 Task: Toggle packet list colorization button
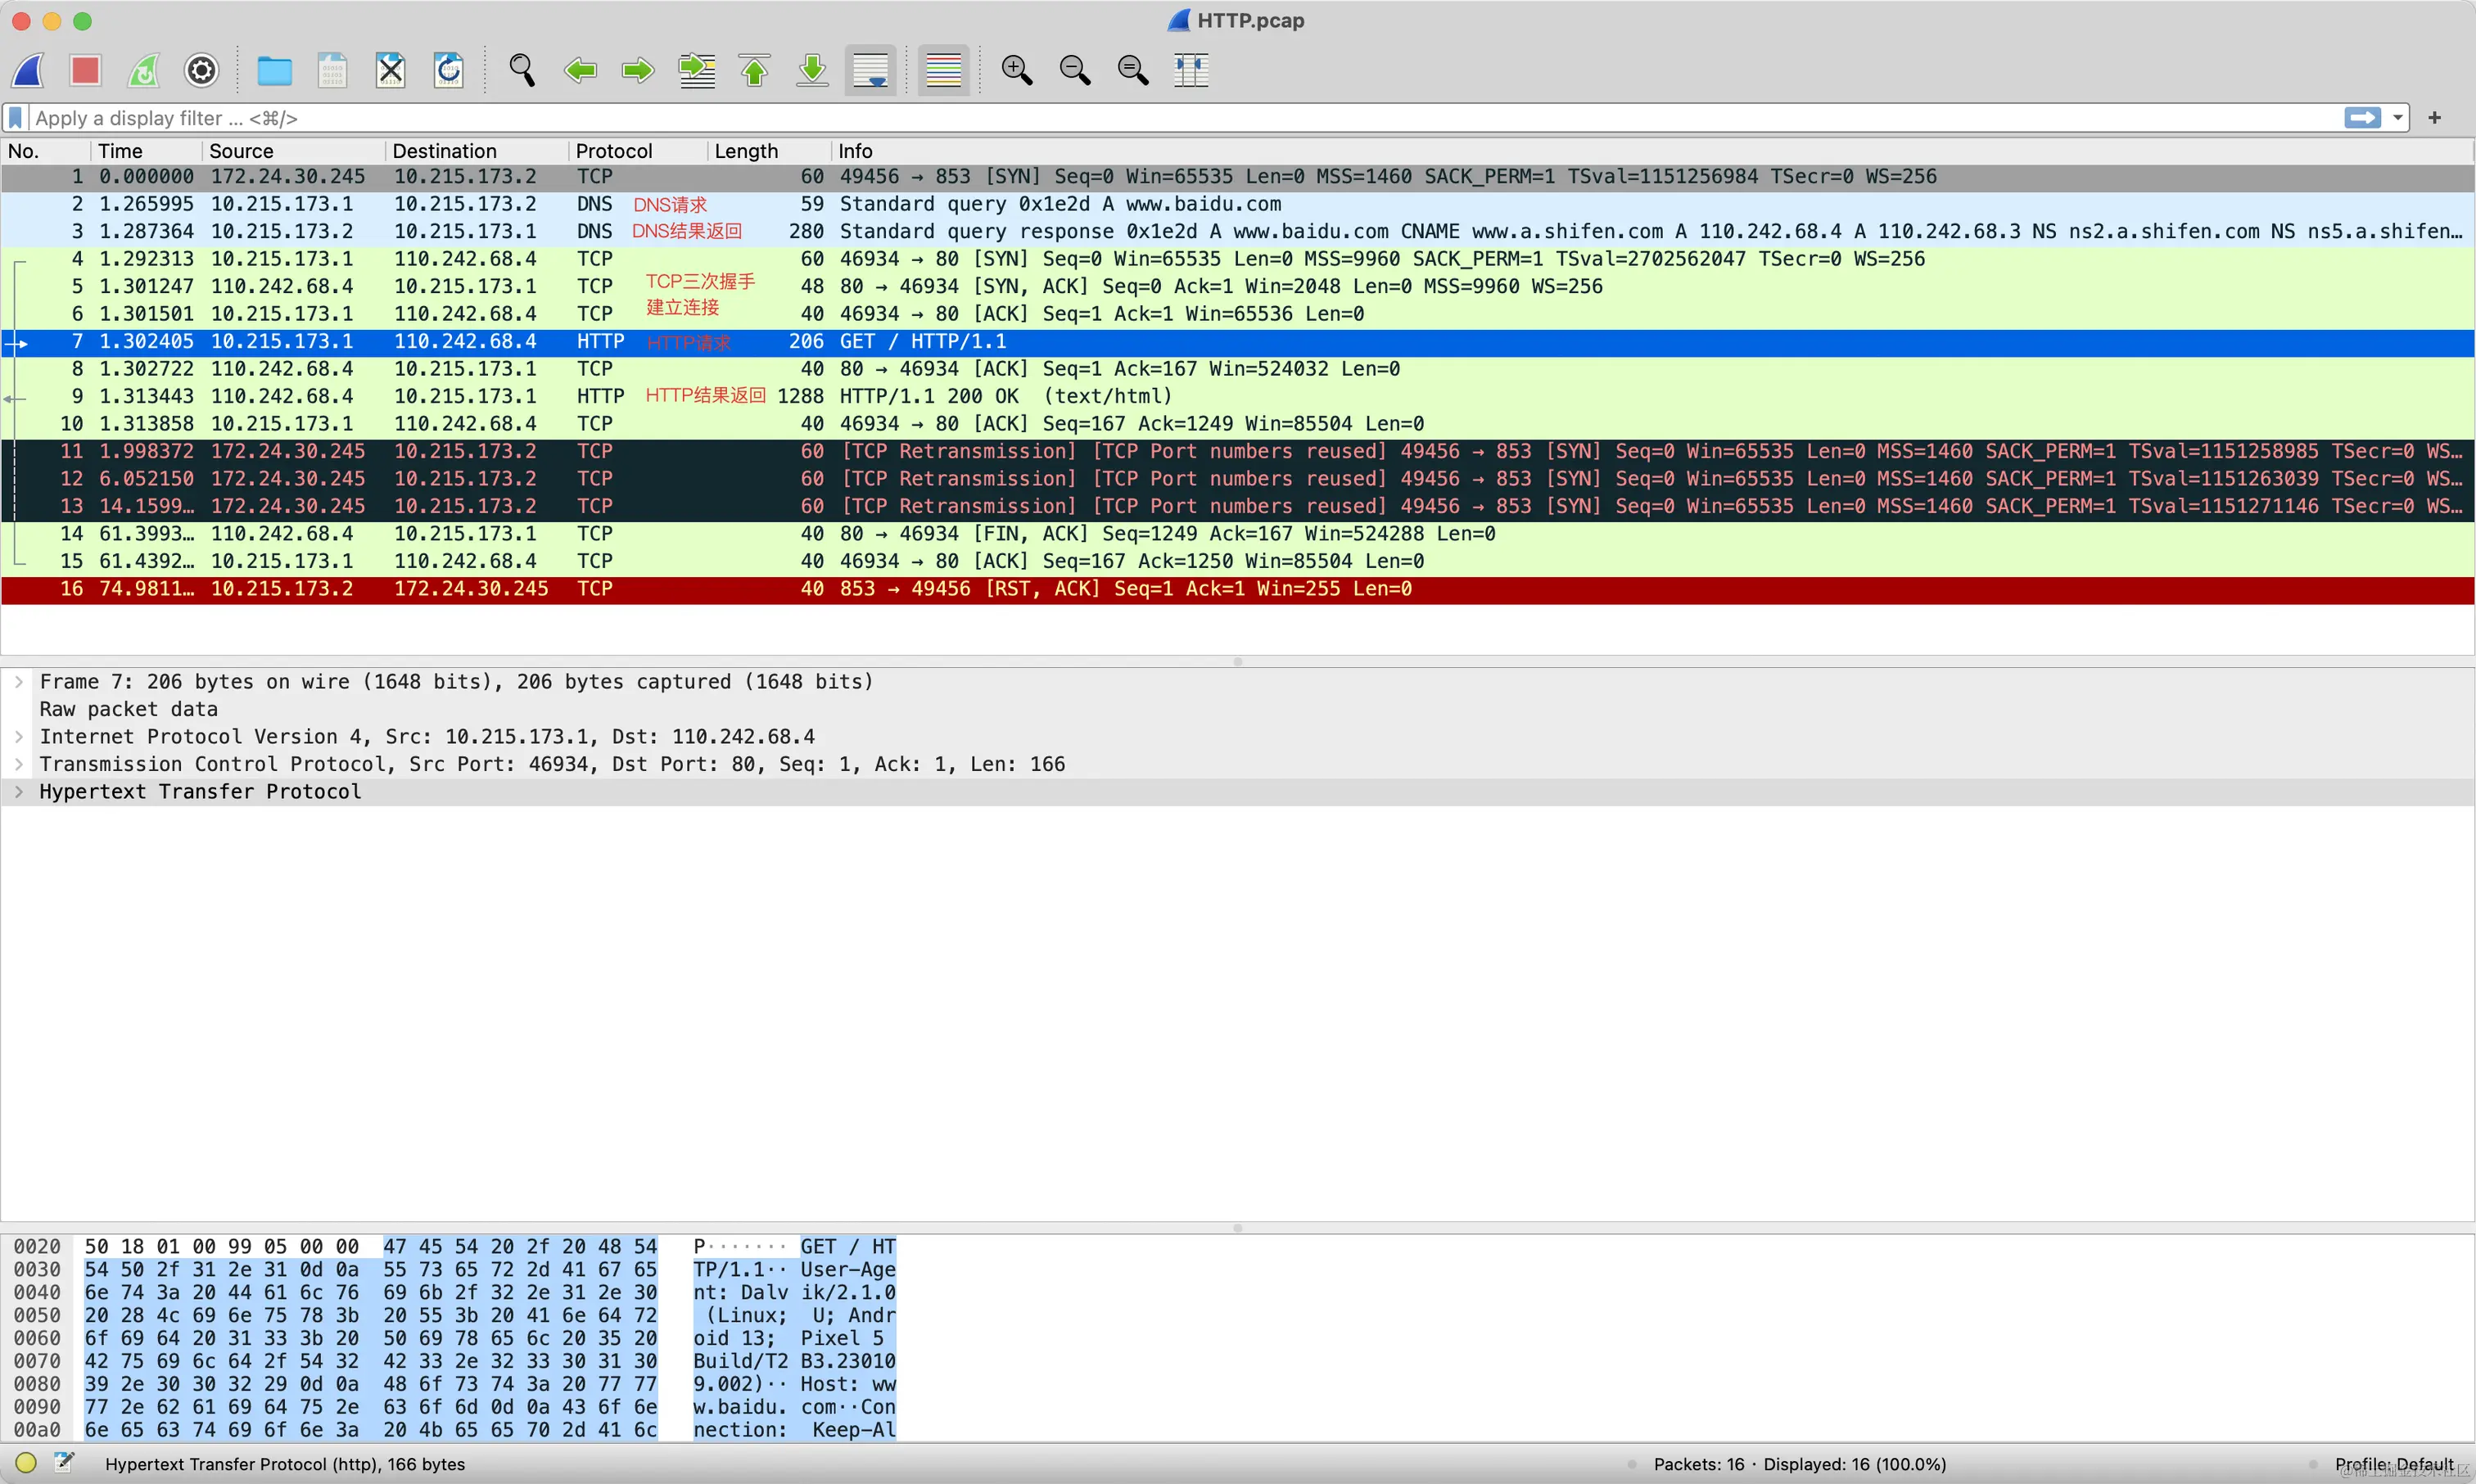(943, 70)
